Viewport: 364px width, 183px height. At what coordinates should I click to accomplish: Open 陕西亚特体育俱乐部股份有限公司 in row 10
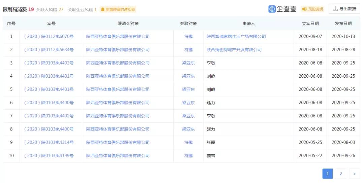click(118, 155)
